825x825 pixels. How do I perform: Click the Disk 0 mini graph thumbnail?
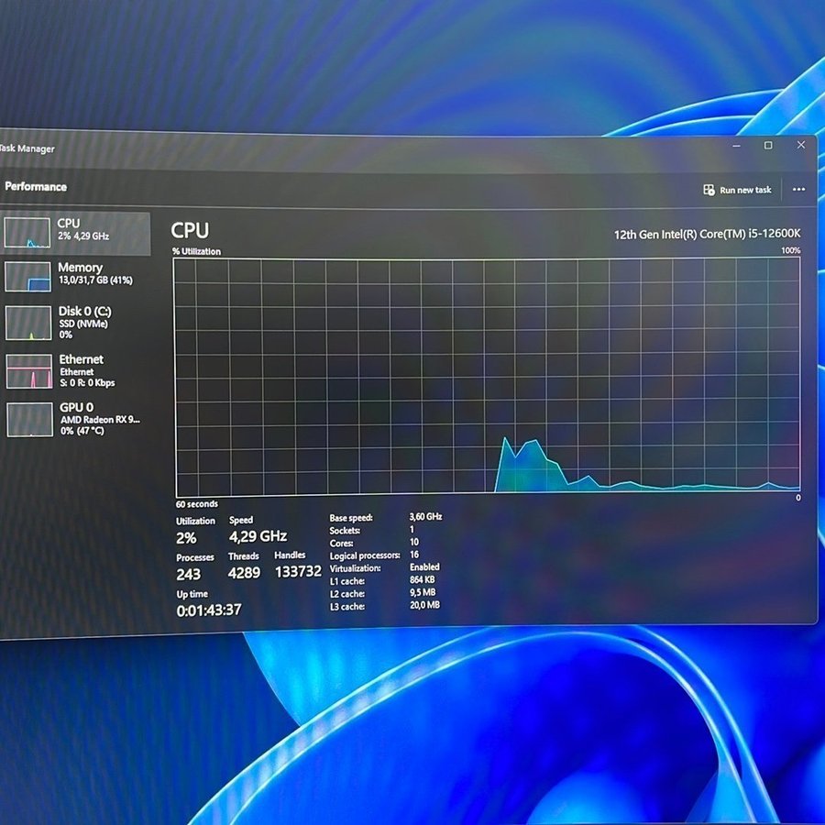pyautogui.click(x=28, y=323)
